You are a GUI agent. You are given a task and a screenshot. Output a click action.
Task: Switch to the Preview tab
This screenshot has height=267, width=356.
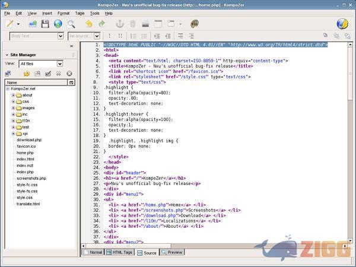[x=172, y=252]
